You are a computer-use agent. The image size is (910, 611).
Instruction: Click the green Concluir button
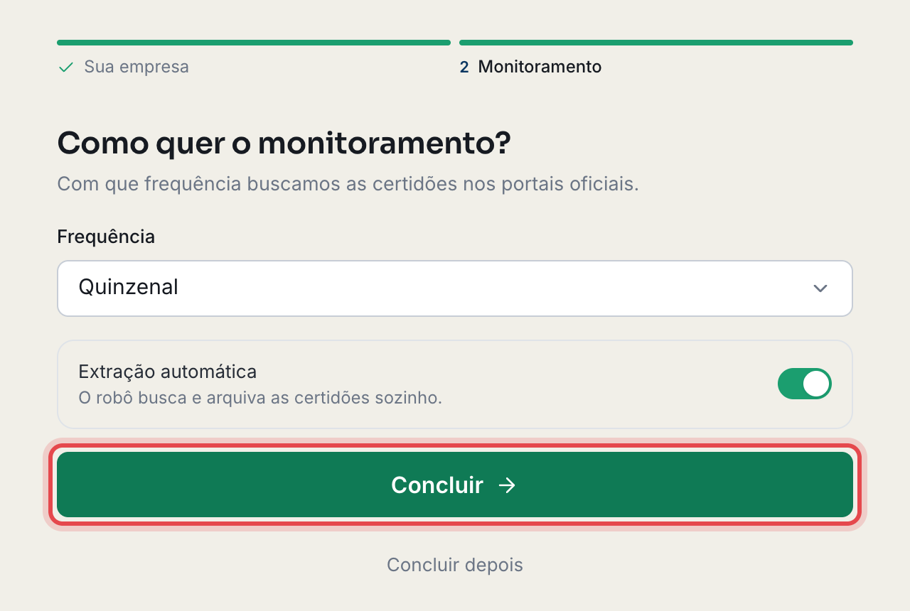(x=455, y=485)
